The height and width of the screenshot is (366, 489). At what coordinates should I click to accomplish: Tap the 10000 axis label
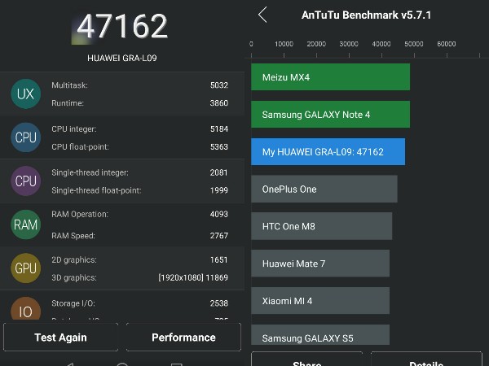coord(284,44)
